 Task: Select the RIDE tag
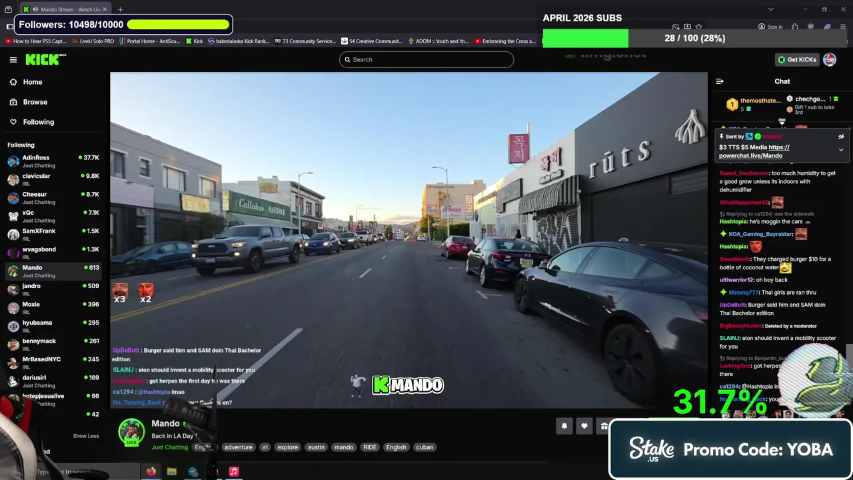(370, 447)
